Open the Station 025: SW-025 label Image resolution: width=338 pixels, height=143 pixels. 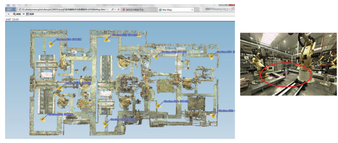point(125,35)
